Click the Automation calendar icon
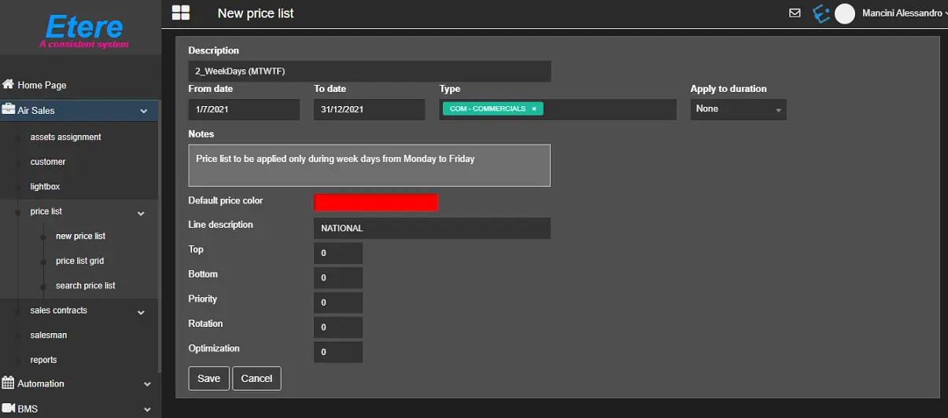948x418 pixels. coord(9,383)
